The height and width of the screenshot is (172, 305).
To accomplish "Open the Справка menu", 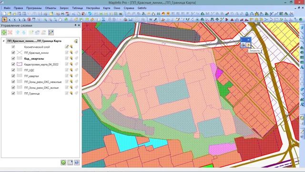I will click(x=129, y=8).
